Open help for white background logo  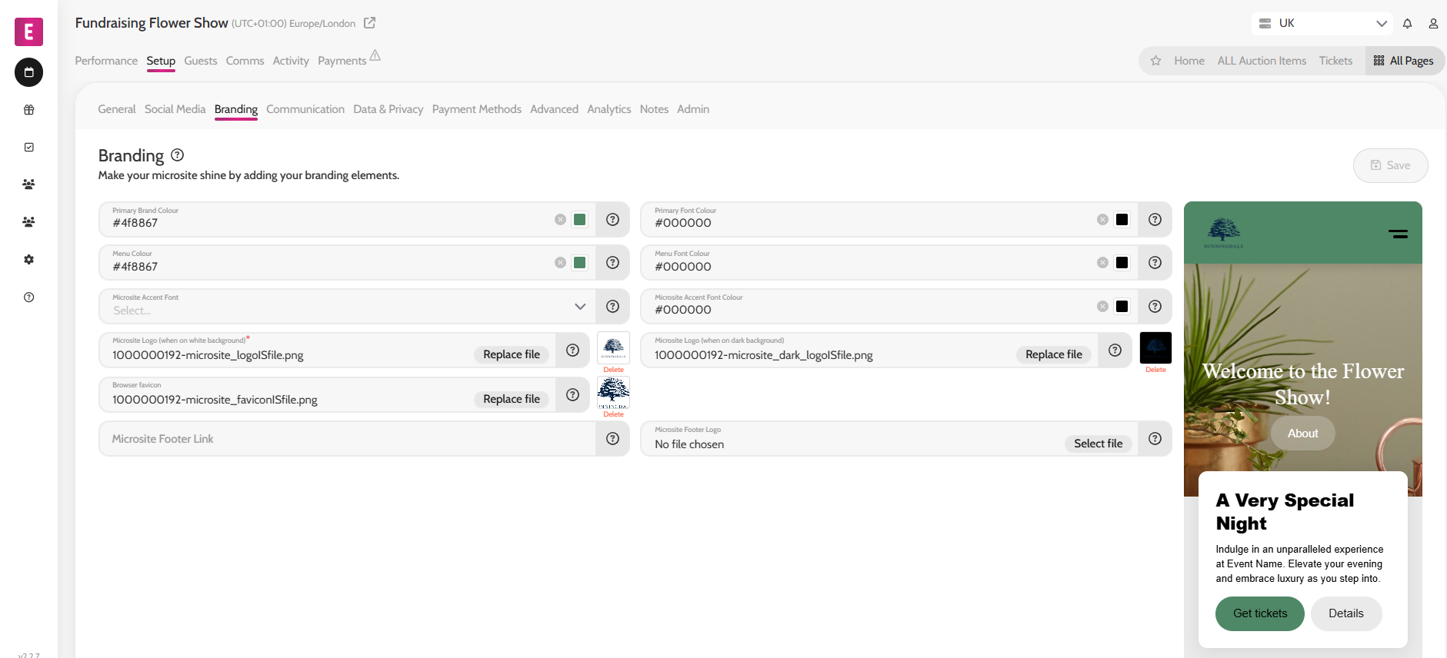(x=572, y=351)
